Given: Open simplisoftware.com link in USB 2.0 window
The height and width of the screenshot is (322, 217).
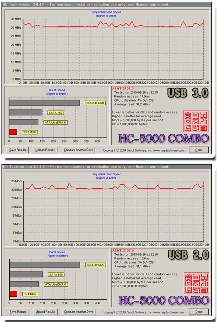Looking at the screenshot, I should tap(169, 312).
